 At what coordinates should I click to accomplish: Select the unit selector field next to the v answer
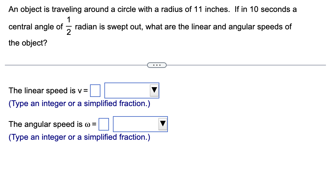pos(131,90)
